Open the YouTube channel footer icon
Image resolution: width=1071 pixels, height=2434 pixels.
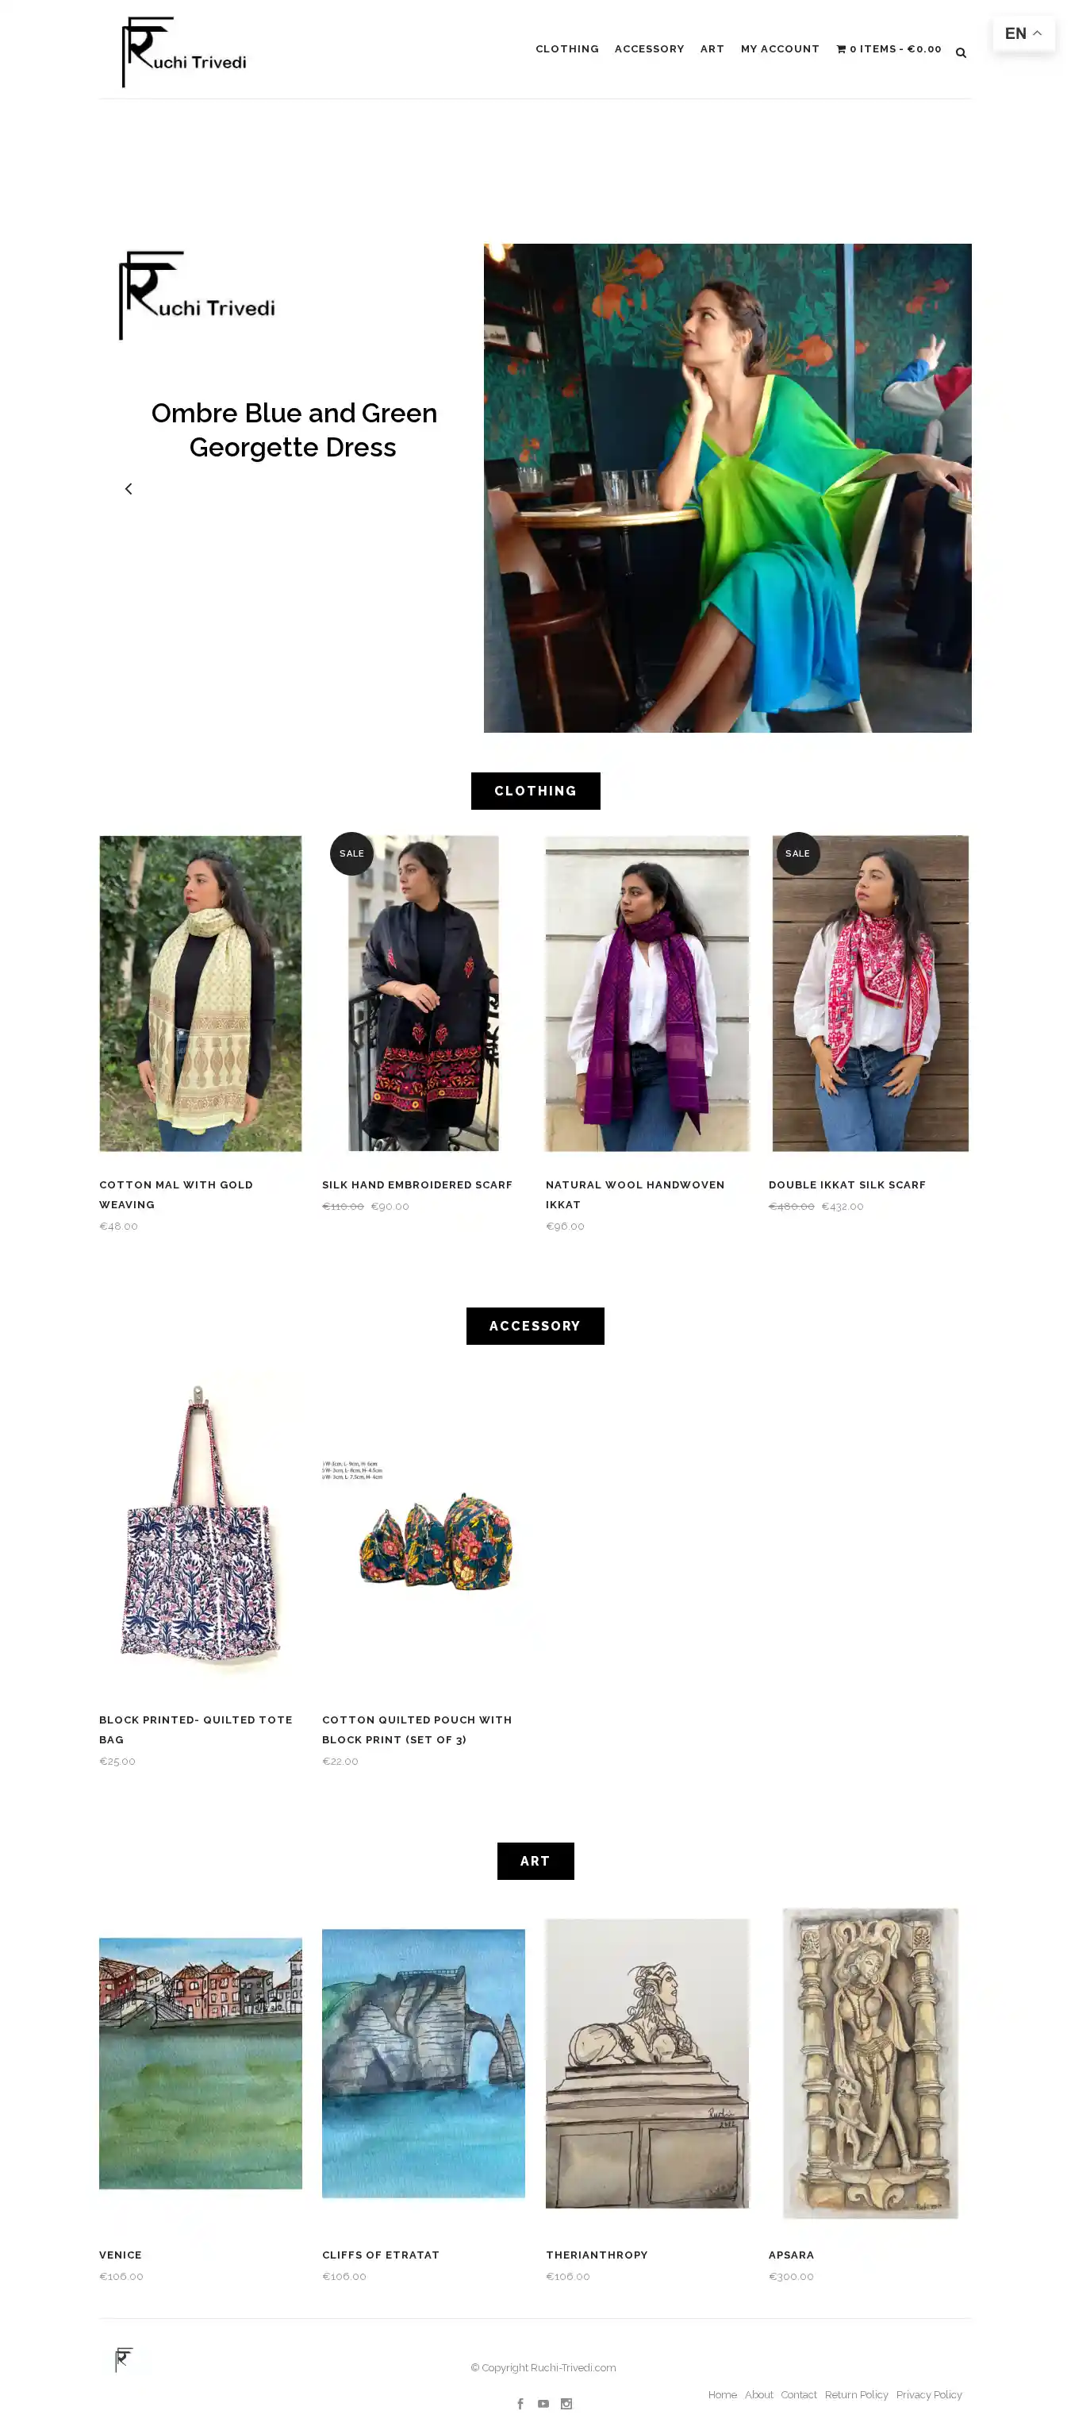click(x=543, y=2403)
